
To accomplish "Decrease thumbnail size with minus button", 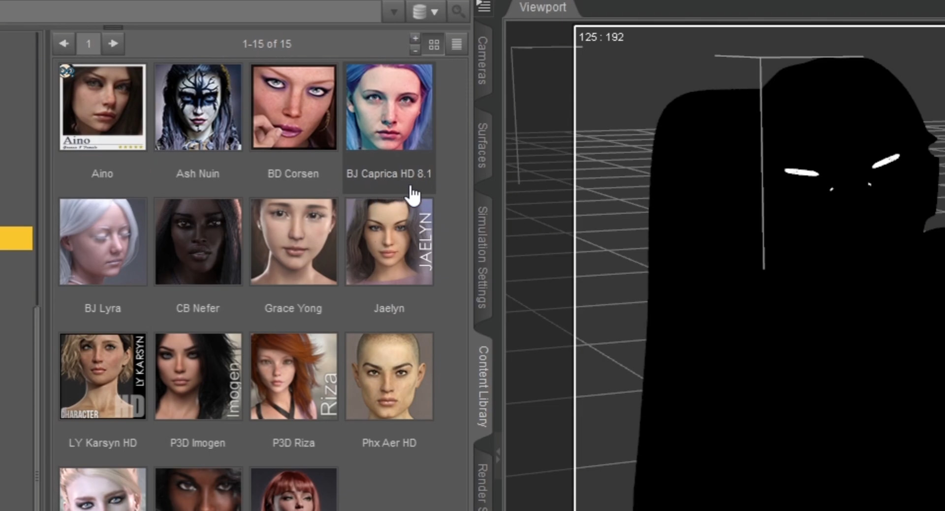I will point(415,50).
